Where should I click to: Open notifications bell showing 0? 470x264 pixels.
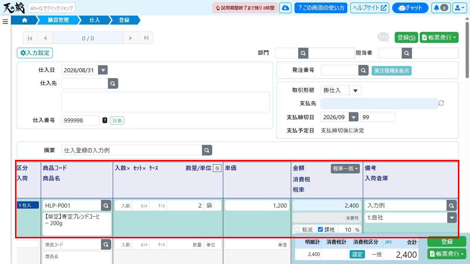click(441, 8)
